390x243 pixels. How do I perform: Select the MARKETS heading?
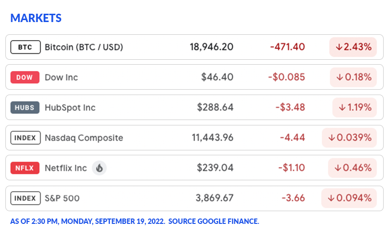(36, 18)
